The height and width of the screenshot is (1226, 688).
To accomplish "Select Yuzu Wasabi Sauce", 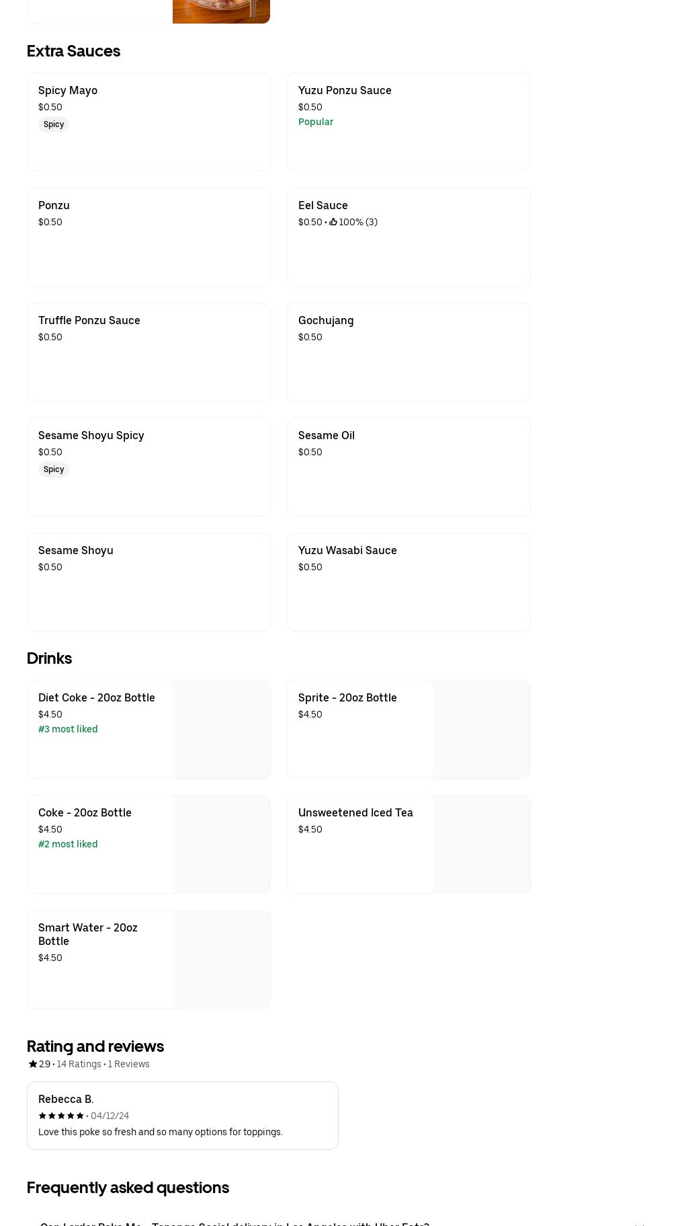I will click(408, 582).
